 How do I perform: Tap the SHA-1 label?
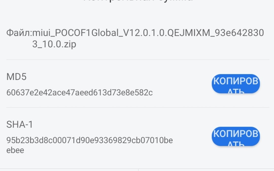coord(20,125)
